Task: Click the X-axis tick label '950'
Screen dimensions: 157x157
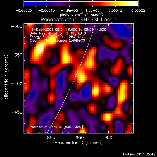Action: pyautogui.click(x=108, y=138)
